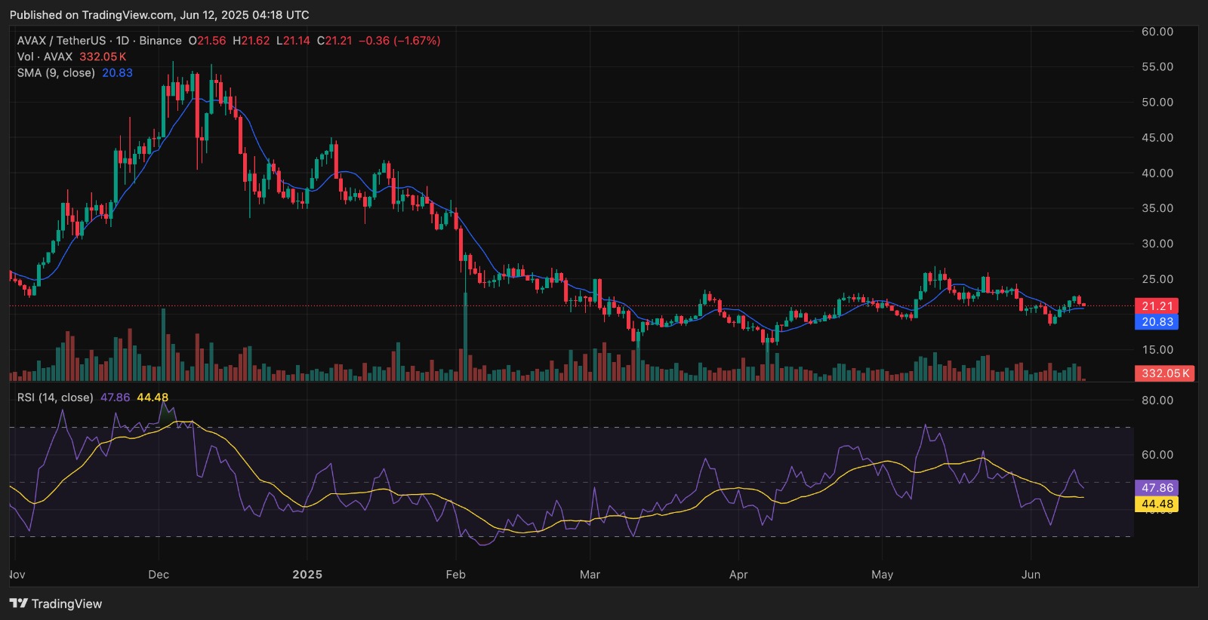Click the purple 47.86 RSI value tag

click(x=1157, y=488)
